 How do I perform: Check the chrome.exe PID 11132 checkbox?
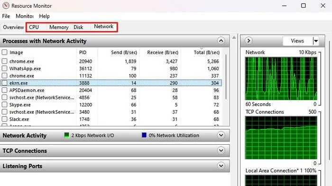coord(4,75)
